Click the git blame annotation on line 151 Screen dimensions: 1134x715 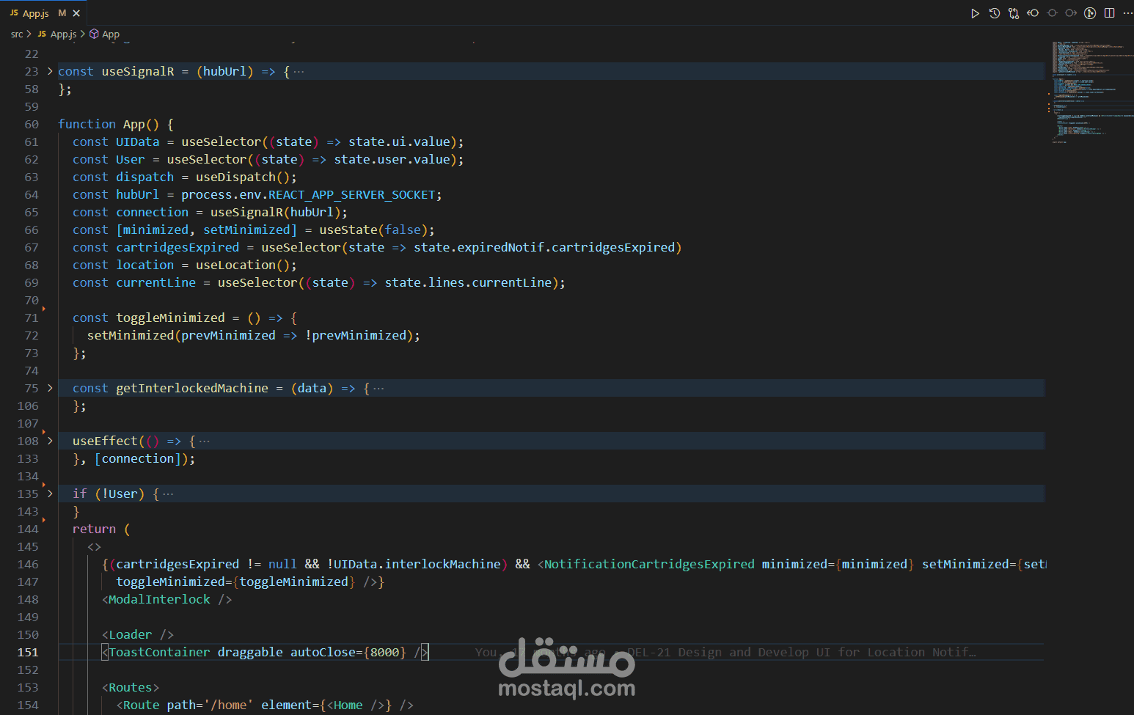pos(725,653)
